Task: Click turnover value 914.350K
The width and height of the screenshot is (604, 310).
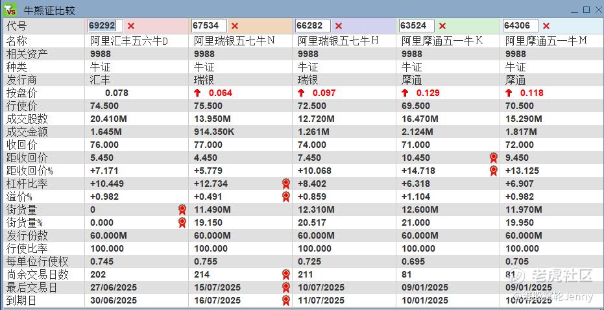Action: [214, 132]
